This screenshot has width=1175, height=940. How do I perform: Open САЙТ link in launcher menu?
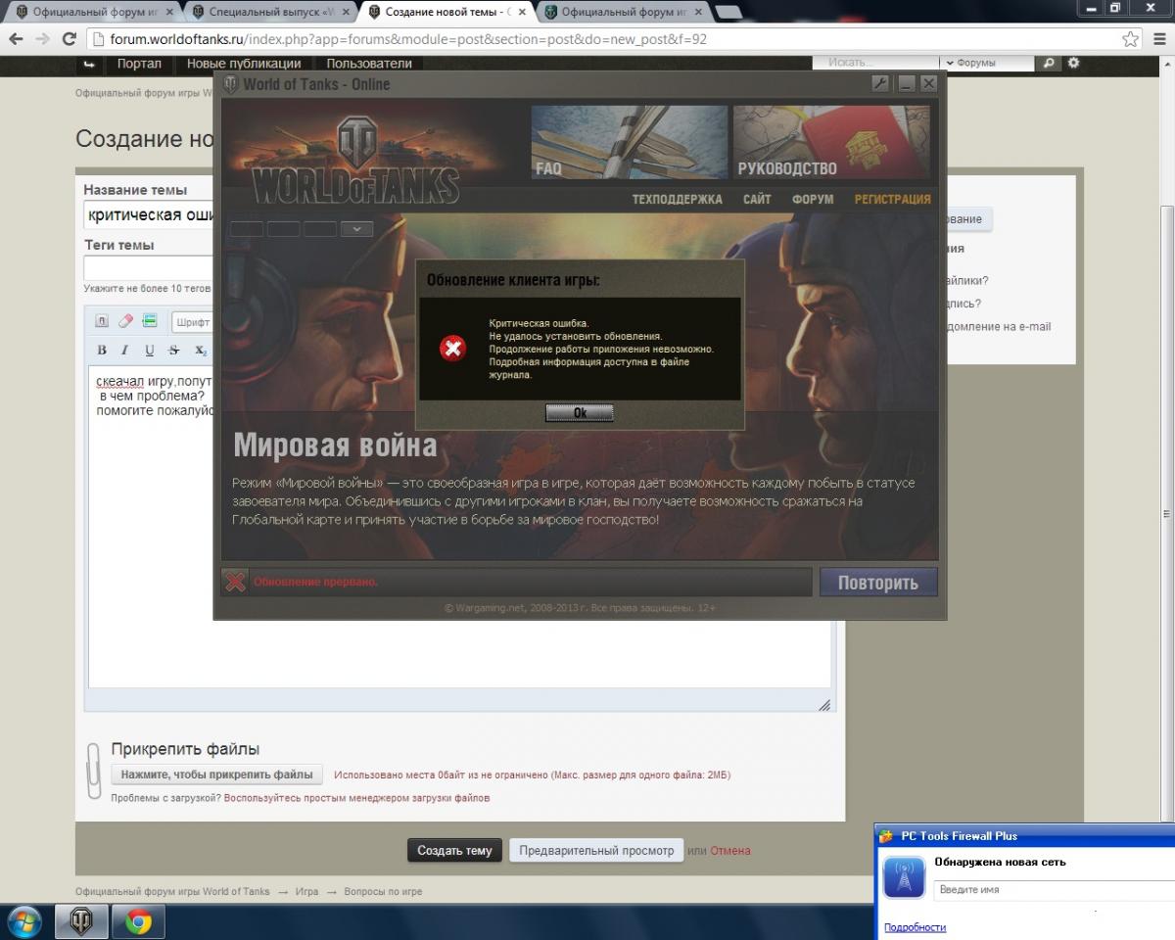[757, 199]
